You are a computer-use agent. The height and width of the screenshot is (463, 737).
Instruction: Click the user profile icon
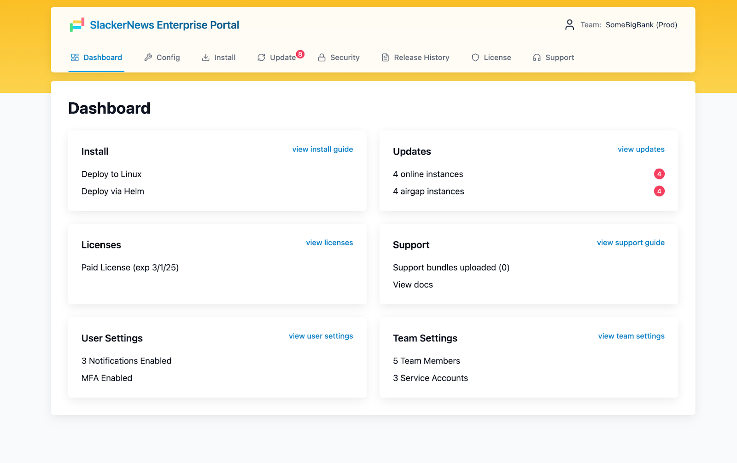point(569,25)
